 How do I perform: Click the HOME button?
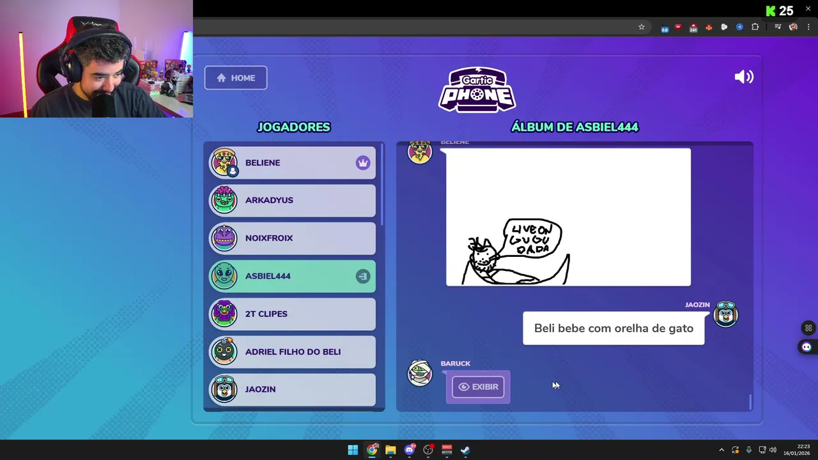236,78
